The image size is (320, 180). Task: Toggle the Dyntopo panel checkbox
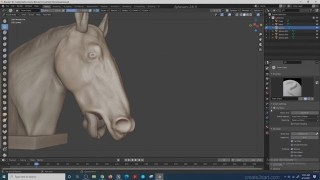click(x=274, y=108)
